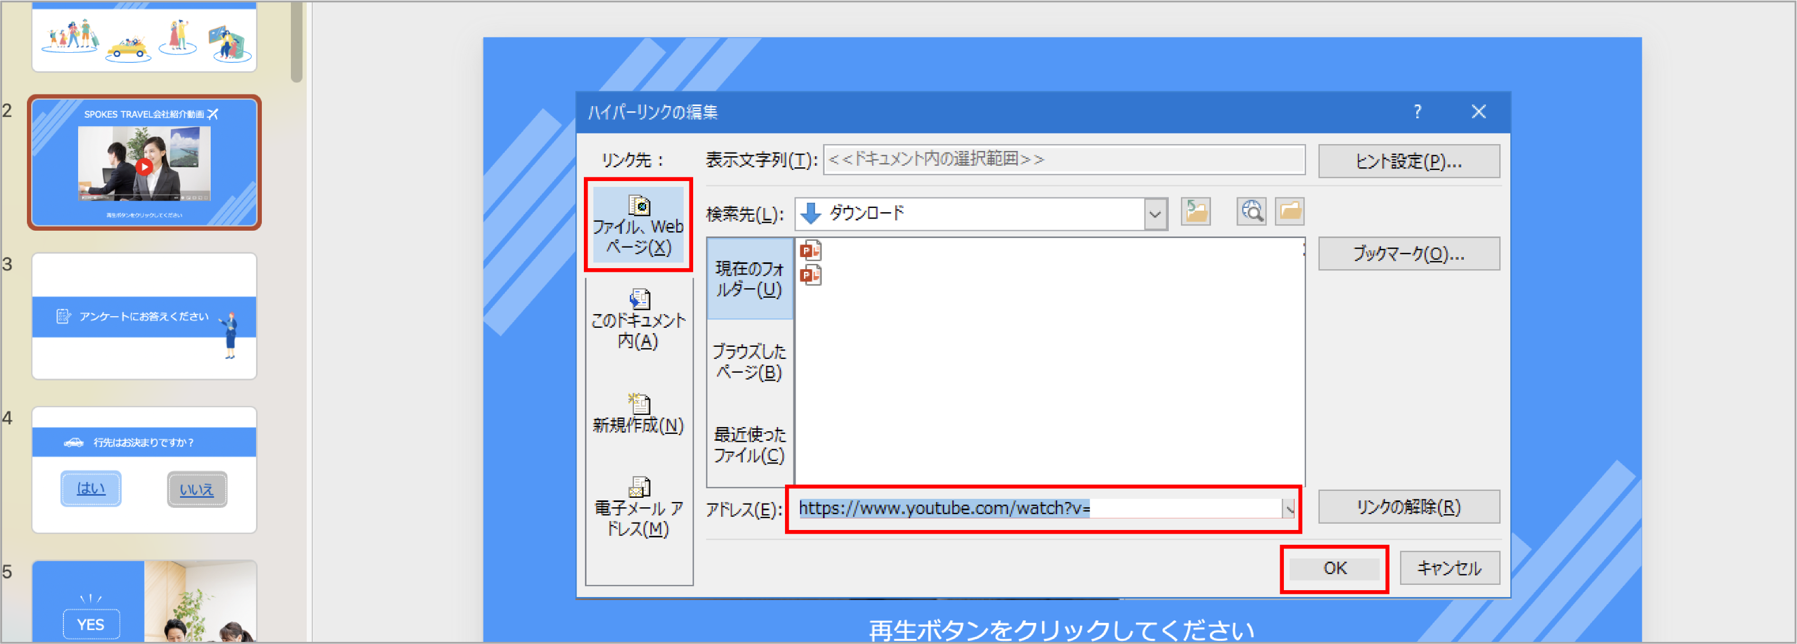This screenshot has height=644, width=1797.
Task: Close the hyperlink edit dialog
Action: click(x=1478, y=111)
